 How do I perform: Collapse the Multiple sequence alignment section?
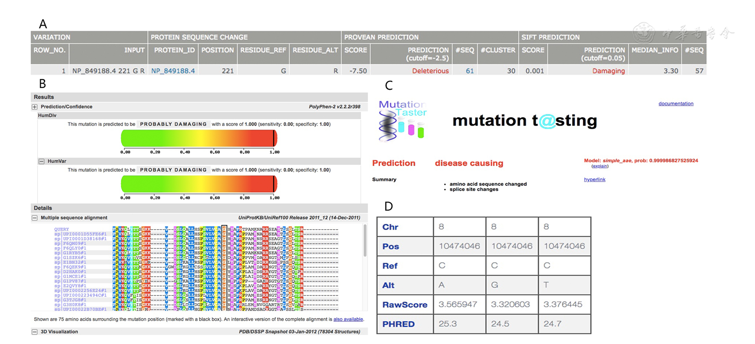point(34,218)
